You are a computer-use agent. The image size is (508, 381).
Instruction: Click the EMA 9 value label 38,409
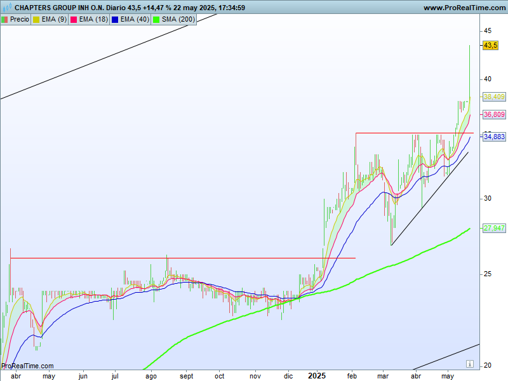(x=494, y=97)
